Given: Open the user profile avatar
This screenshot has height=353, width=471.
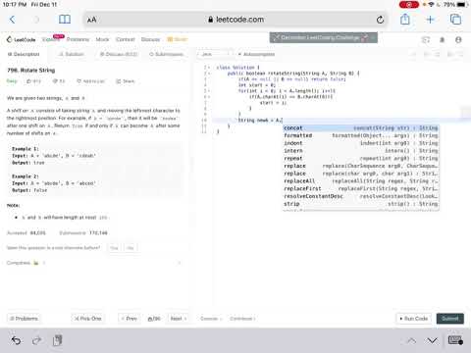Looking at the screenshot, I should [458, 40].
